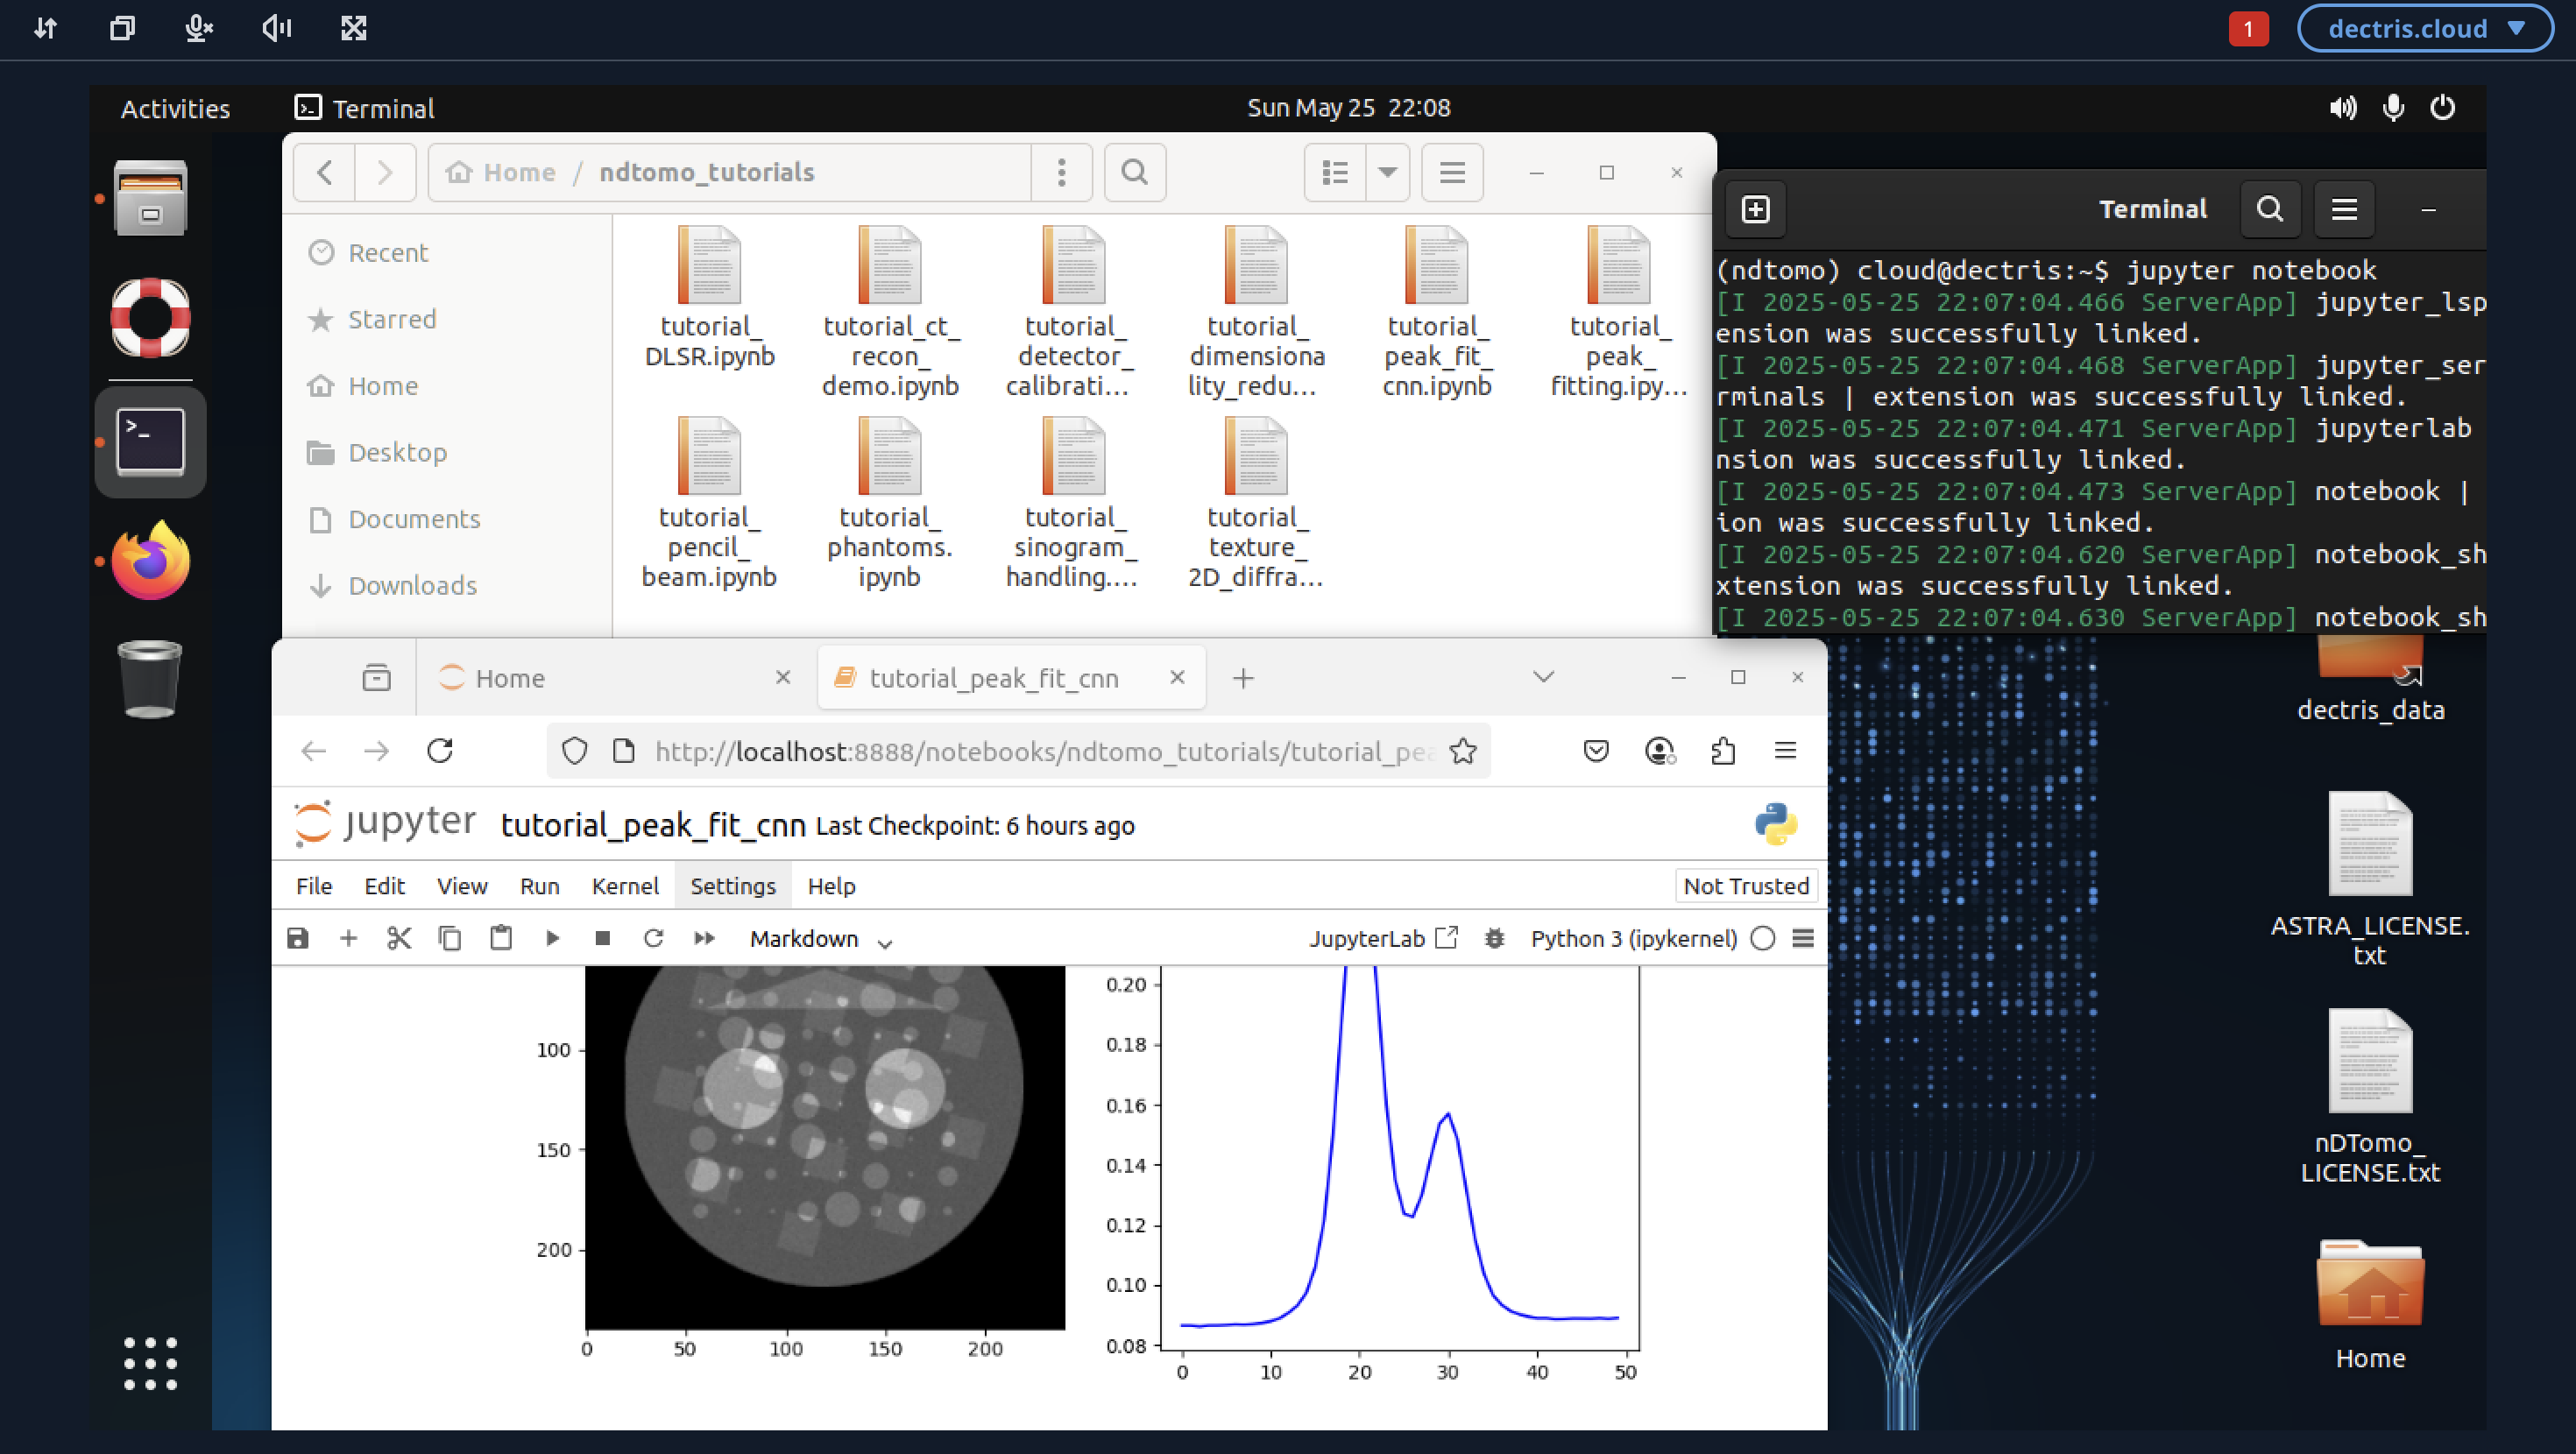Open the Jupyter Help menu

pyautogui.click(x=831, y=885)
